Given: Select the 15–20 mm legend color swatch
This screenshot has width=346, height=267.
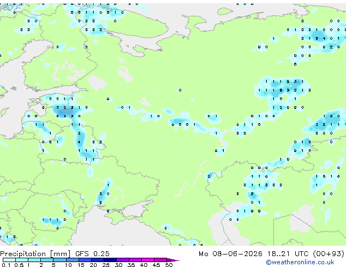Looking at the screenshot, I should click(x=85, y=260).
